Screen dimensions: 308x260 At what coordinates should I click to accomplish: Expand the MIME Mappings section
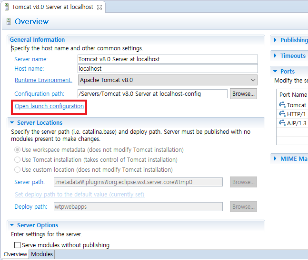tap(275, 158)
